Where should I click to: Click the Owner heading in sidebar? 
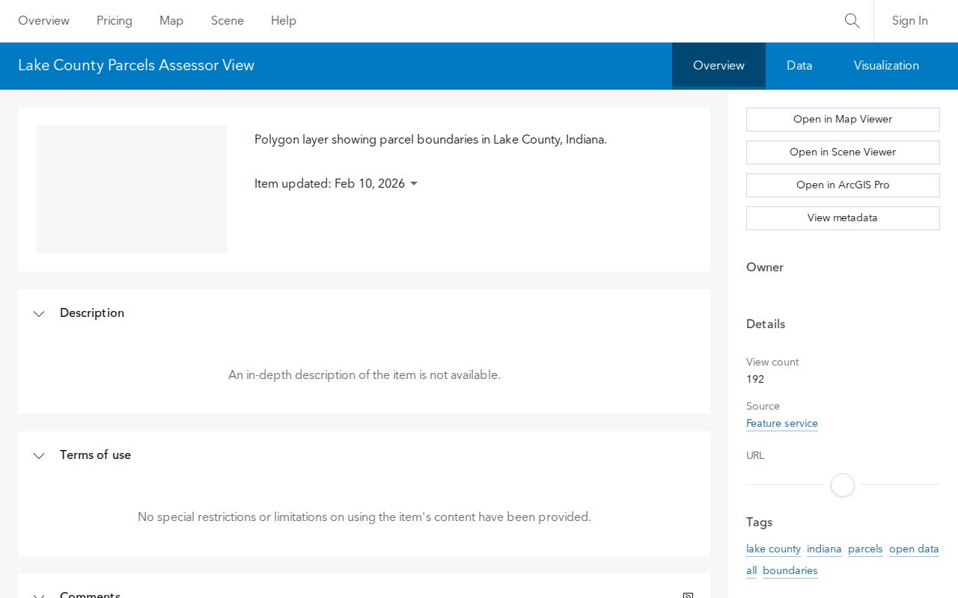pyautogui.click(x=765, y=268)
